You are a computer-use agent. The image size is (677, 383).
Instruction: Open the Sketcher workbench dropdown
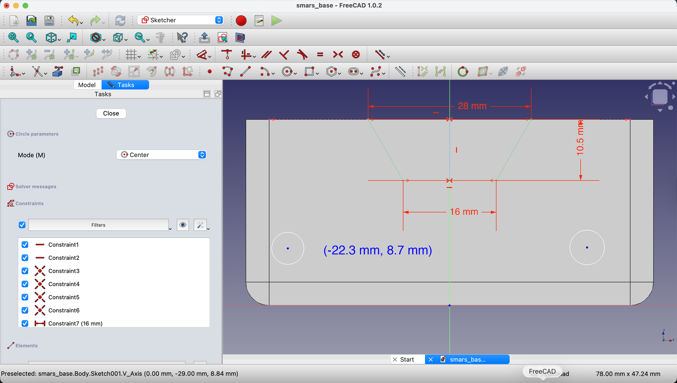click(180, 20)
